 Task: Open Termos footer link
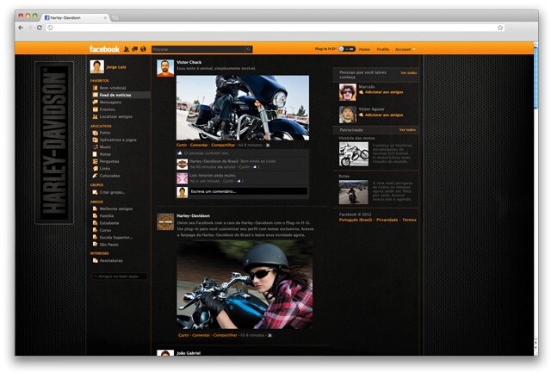click(x=409, y=220)
